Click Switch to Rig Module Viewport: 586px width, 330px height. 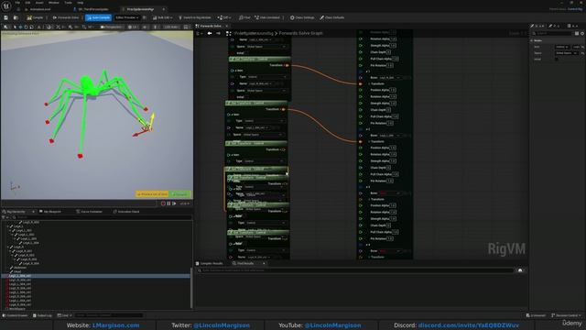(x=195, y=17)
